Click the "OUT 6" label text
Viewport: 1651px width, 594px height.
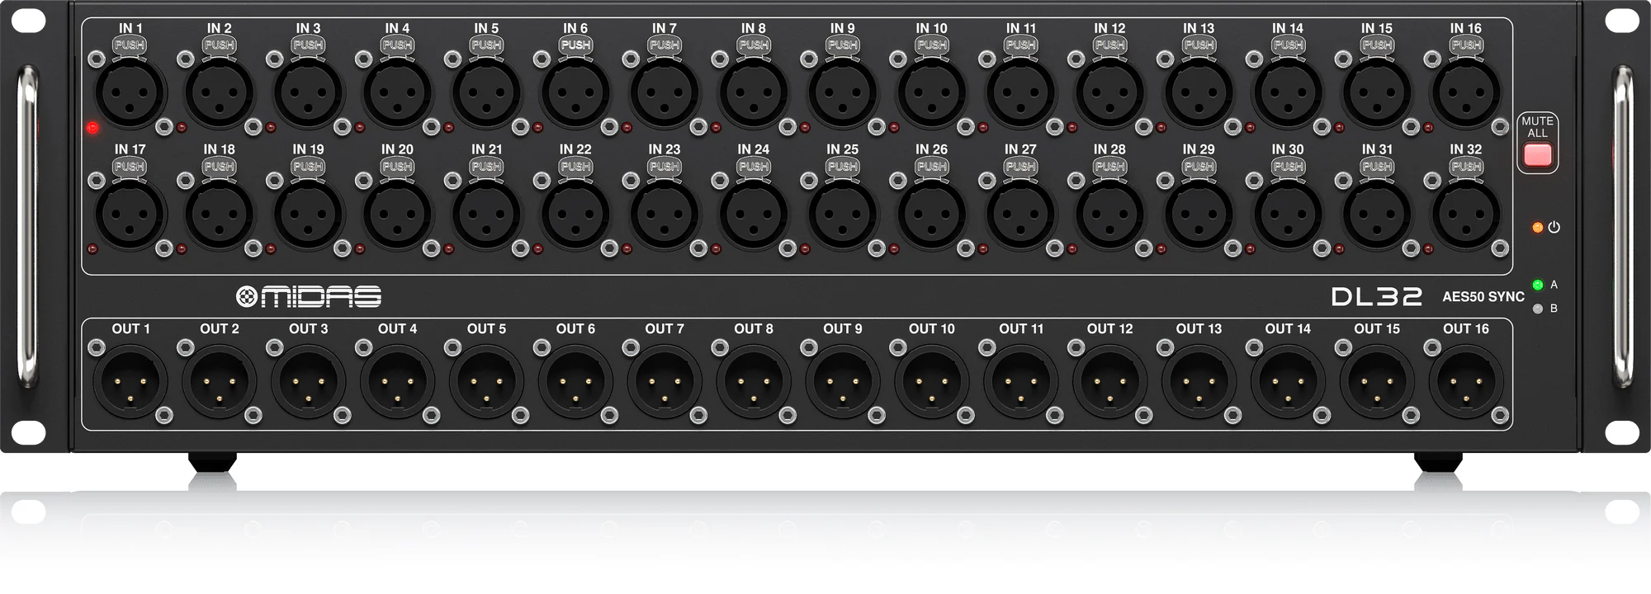(575, 328)
